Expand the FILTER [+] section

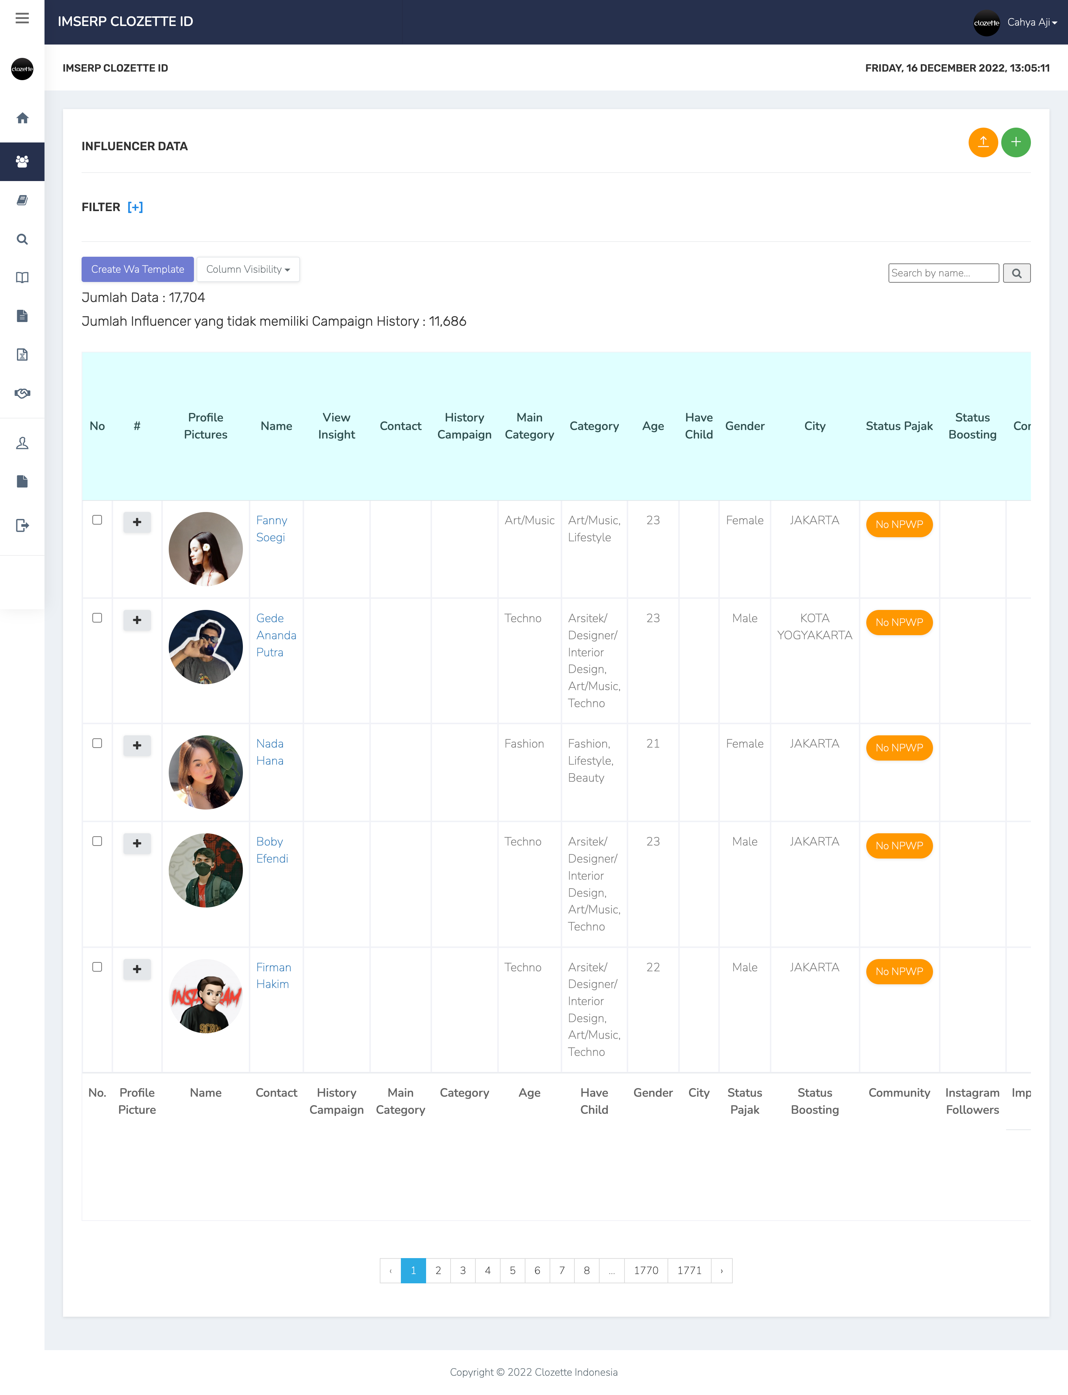pyautogui.click(x=135, y=207)
